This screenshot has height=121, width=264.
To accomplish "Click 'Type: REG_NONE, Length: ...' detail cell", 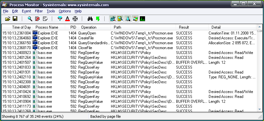I will (232, 77).
